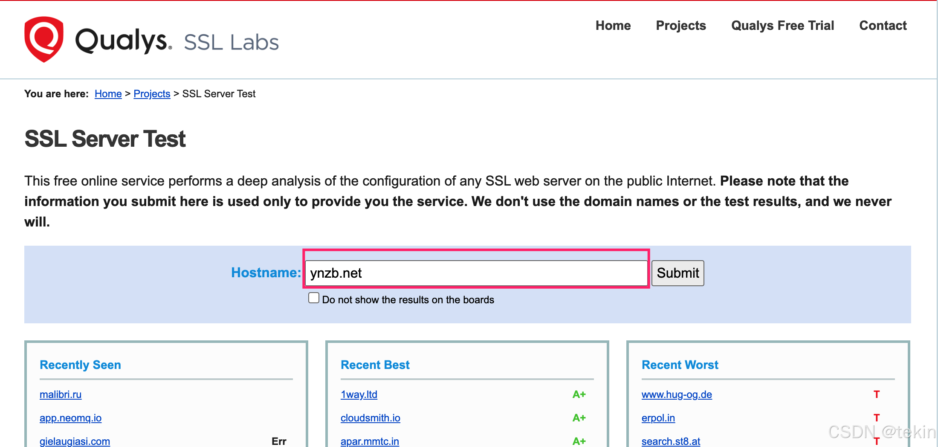The width and height of the screenshot is (938, 447).
Task: Open malibri.ru in Recently Seen
Action: click(x=61, y=395)
